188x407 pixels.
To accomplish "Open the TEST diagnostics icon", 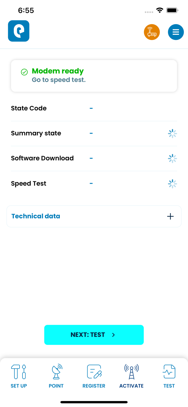I will point(169,372).
